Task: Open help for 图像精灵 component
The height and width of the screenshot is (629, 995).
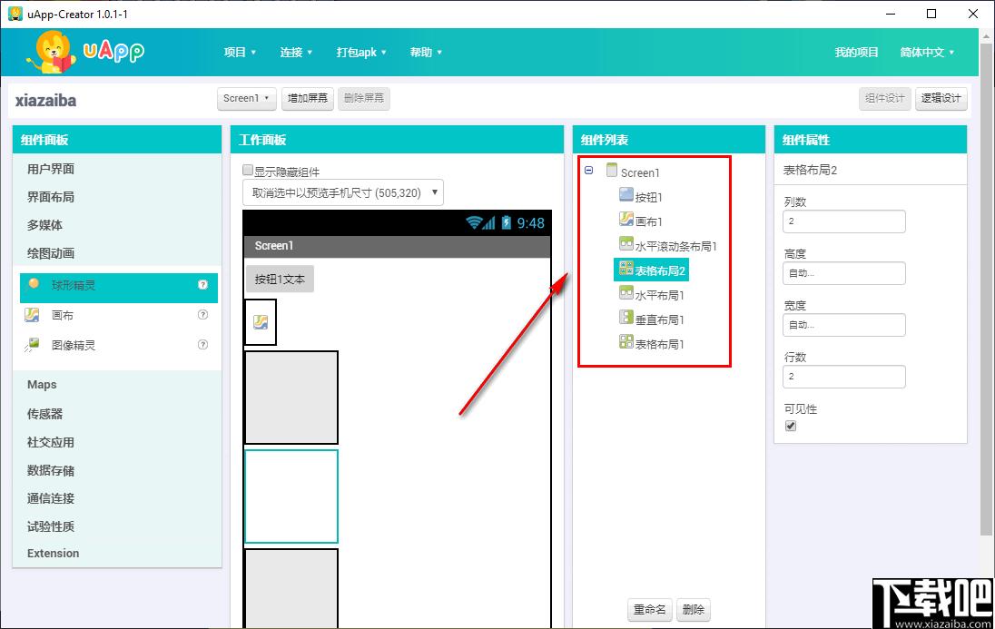Action: coord(203,345)
